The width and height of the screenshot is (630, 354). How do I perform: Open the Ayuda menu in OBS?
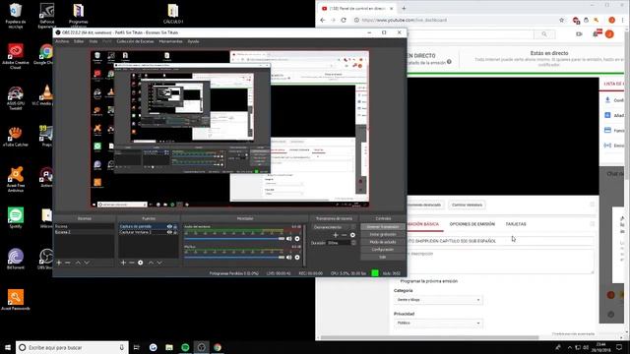click(x=193, y=41)
